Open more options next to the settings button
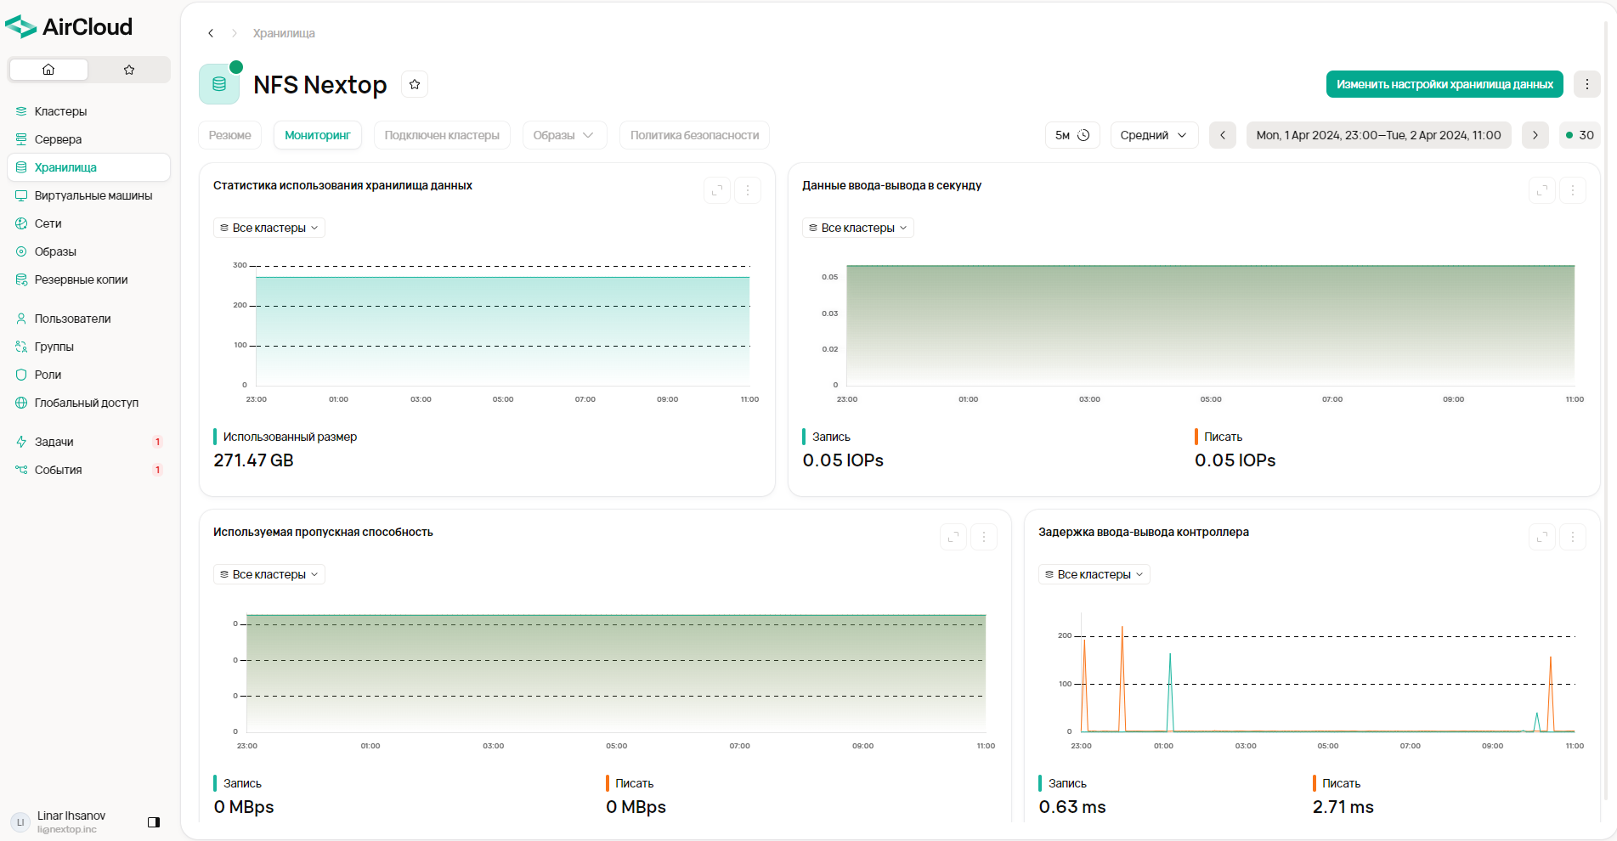This screenshot has width=1617, height=841. pyautogui.click(x=1586, y=84)
